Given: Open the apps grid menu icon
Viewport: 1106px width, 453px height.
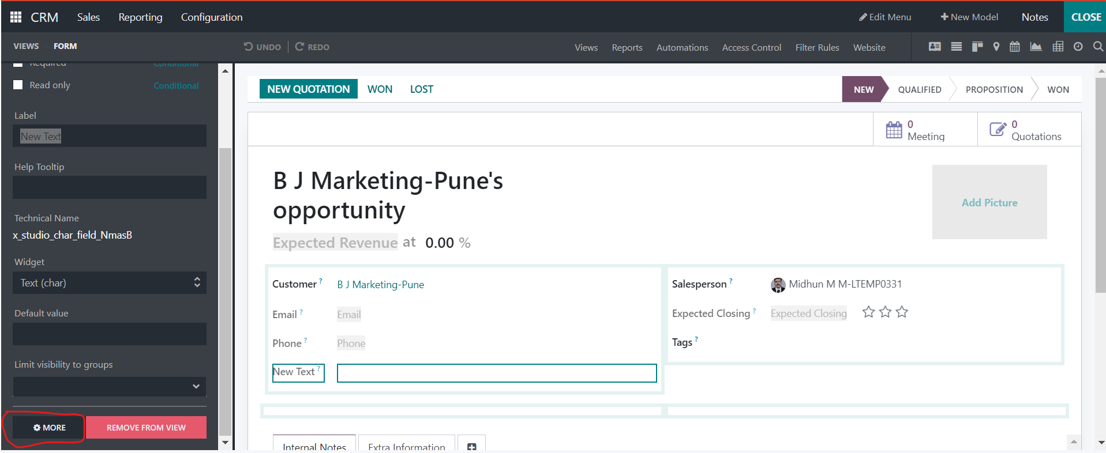Looking at the screenshot, I should [x=16, y=17].
